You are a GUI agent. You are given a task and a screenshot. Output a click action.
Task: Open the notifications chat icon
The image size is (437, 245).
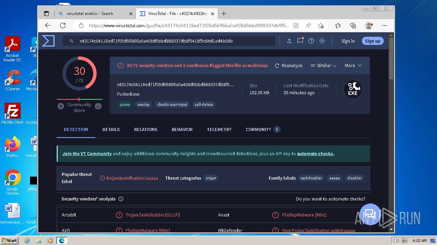(x=300, y=40)
